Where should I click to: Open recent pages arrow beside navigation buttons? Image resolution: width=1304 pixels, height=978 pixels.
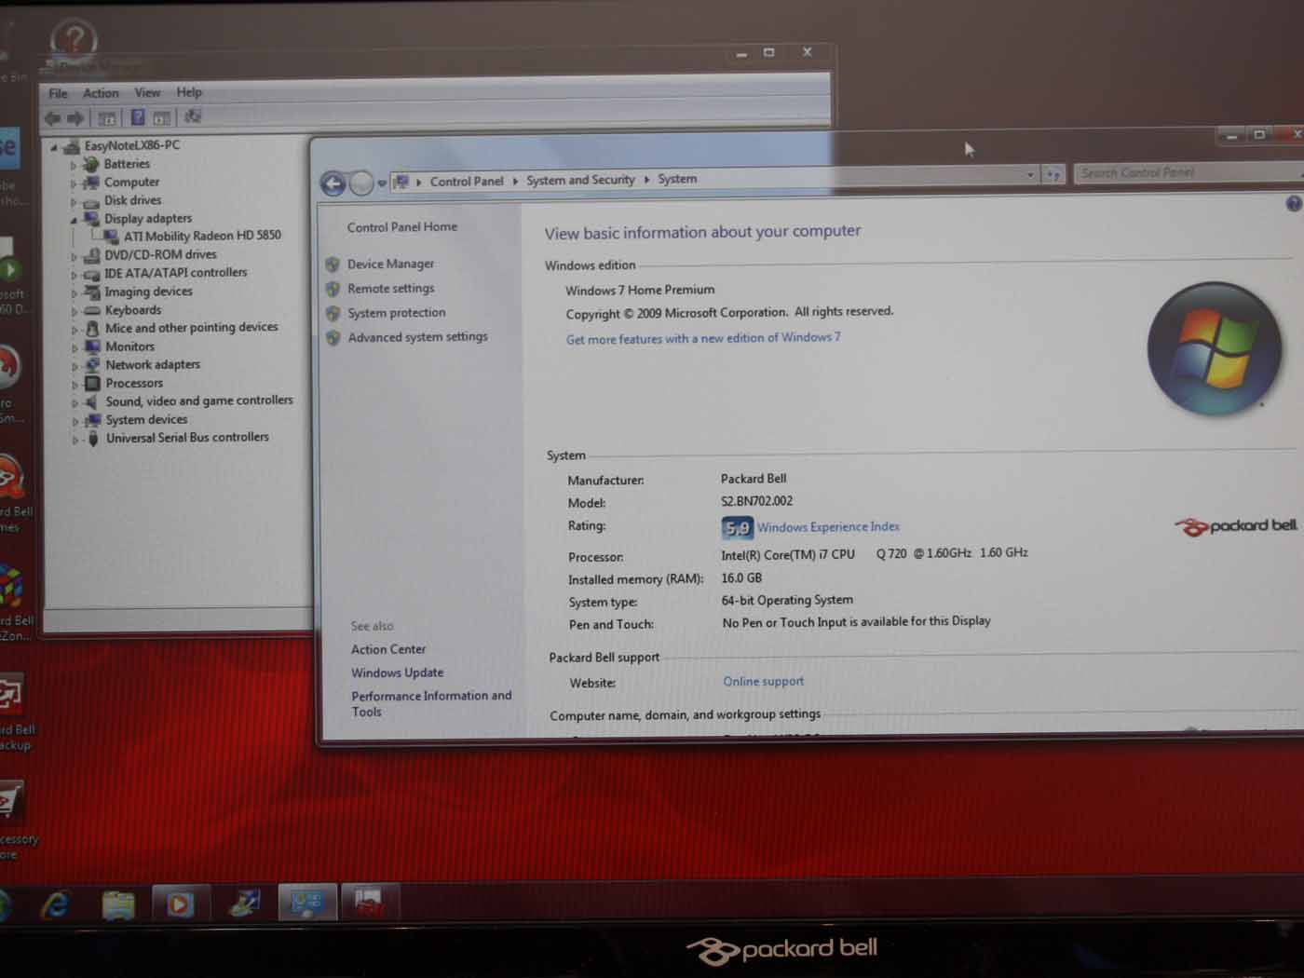tap(382, 183)
